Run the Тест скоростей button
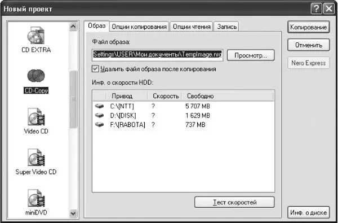 click(x=234, y=202)
